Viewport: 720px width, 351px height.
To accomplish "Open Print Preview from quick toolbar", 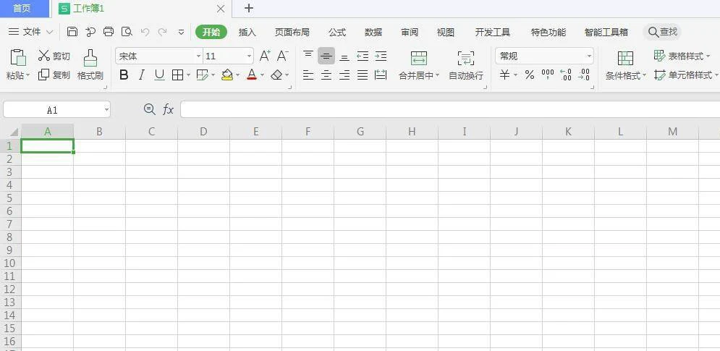I will tap(127, 32).
